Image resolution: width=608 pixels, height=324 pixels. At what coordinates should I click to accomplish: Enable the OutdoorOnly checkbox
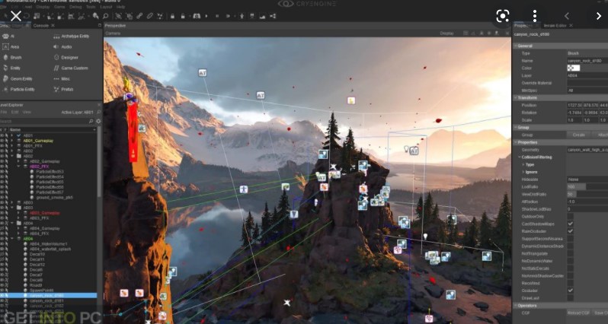[571, 217]
